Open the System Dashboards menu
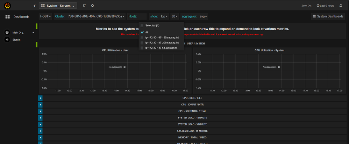Image resolution: width=349 pixels, height=144 pixels. coord(328,16)
